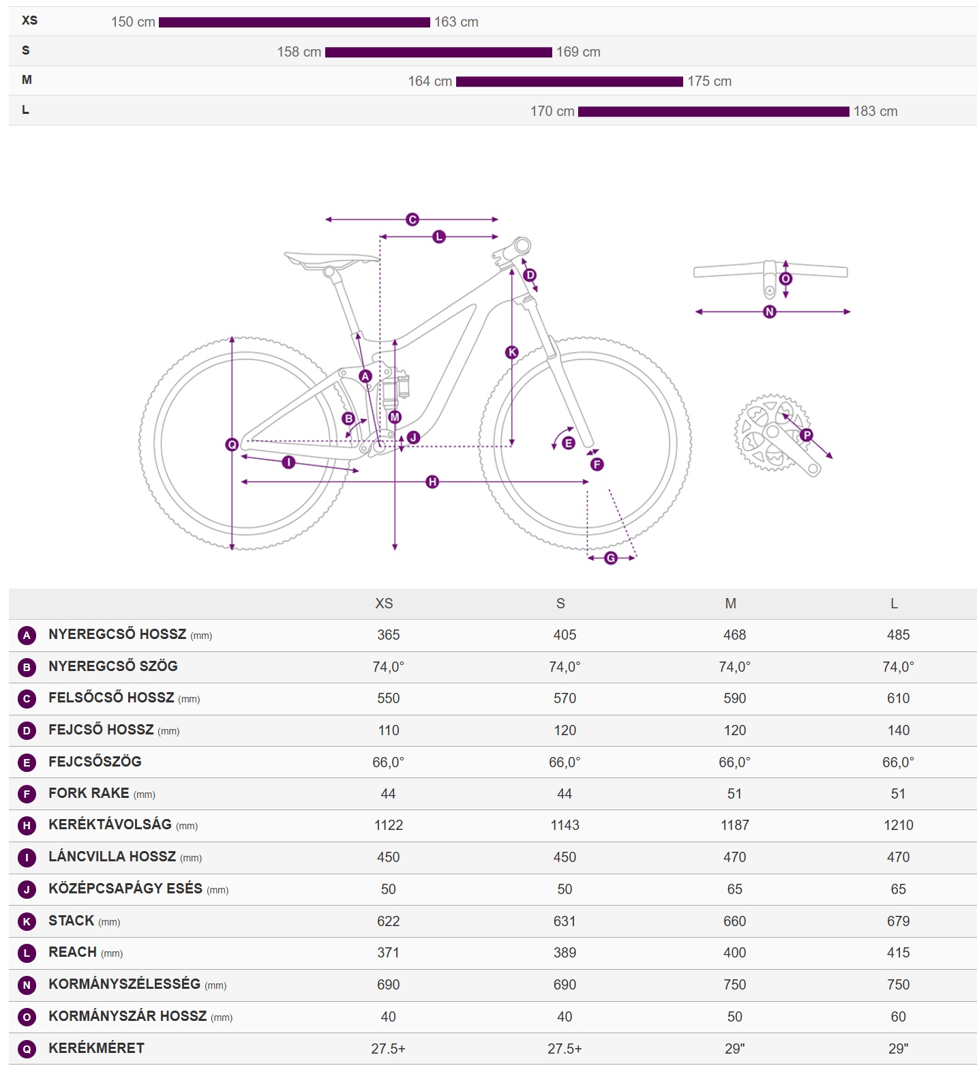Click the KÖZÉPCSAPÁGY ESÉS row label
This screenshot has height=1070, width=977.
point(125,889)
